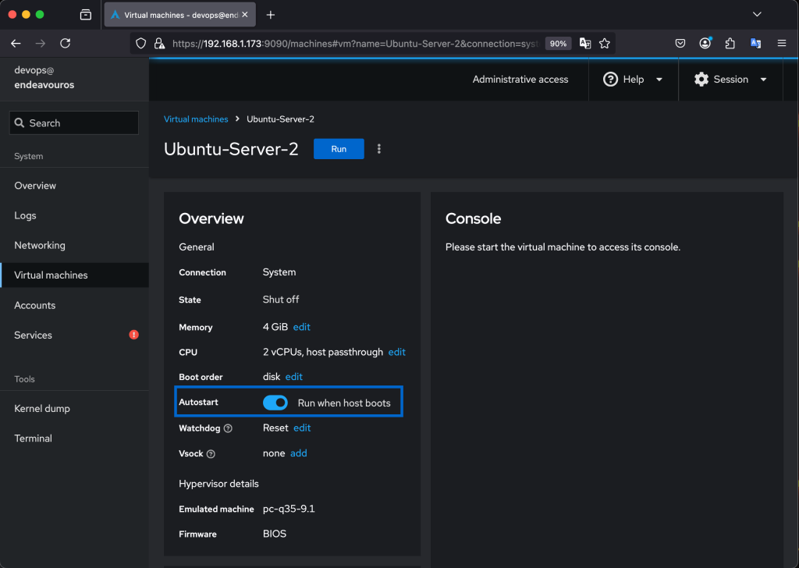Open the Firefox hamburger application menu

(x=781, y=44)
